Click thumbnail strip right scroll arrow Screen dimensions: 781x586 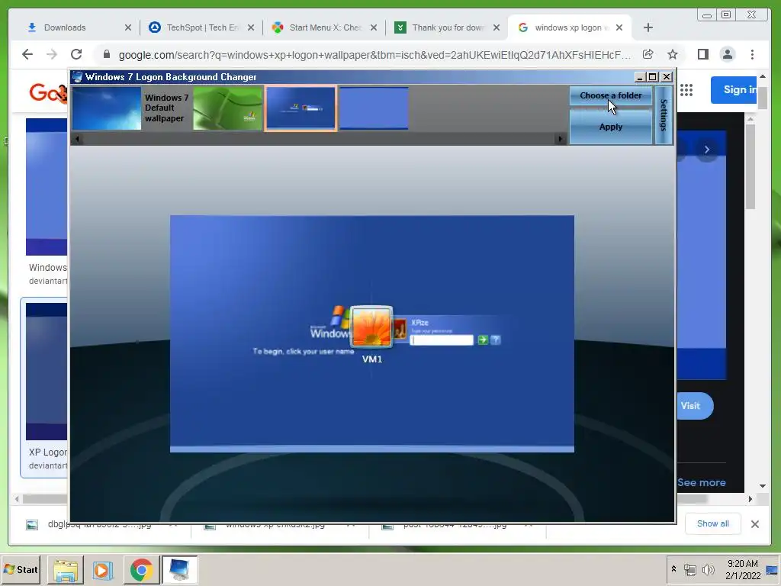561,139
